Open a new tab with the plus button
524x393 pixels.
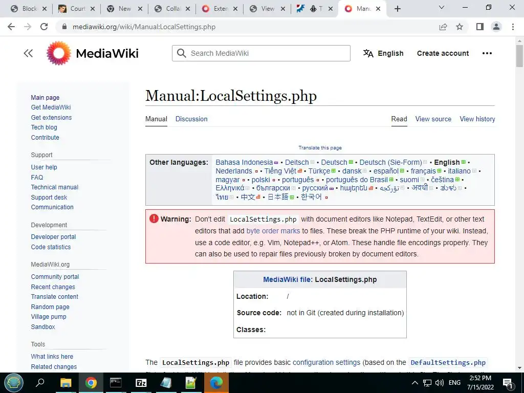397,9
